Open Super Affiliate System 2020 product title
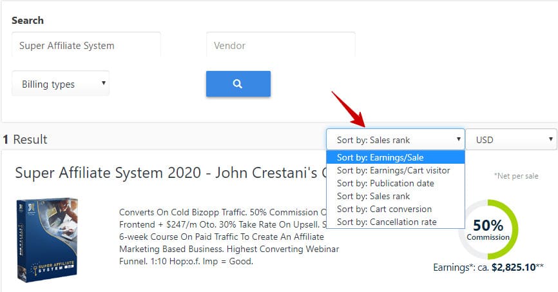 [x=170, y=173]
